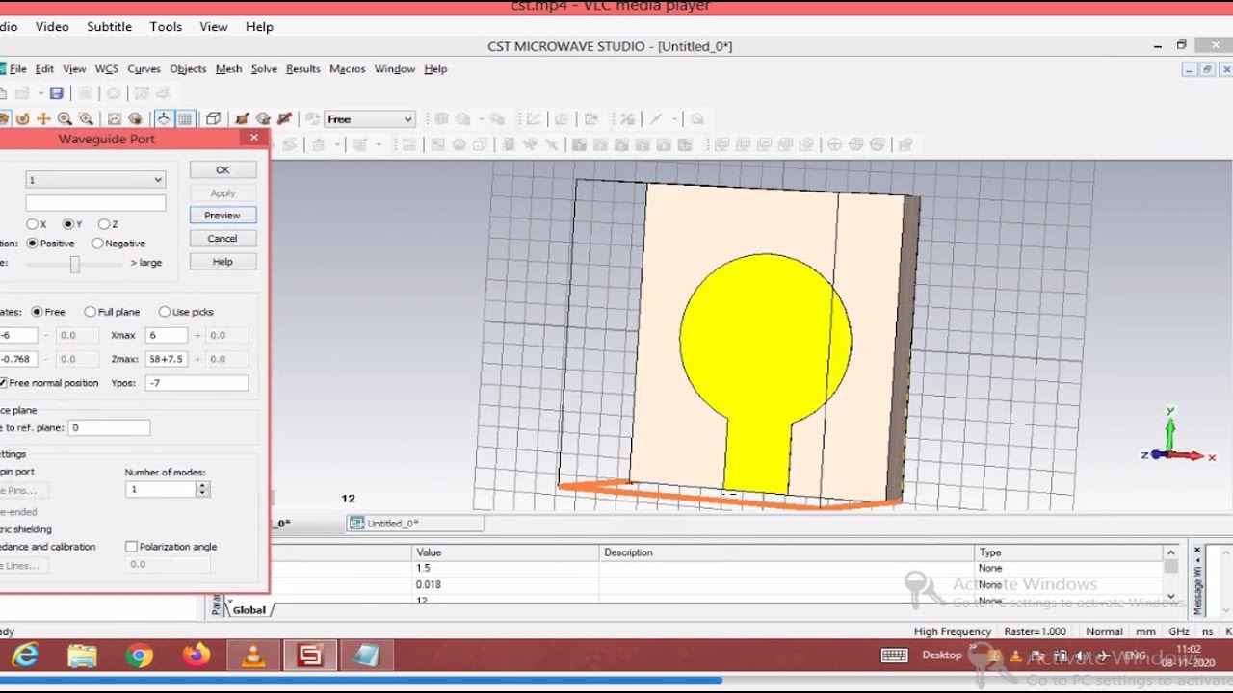
Task: Click the Ypos input field
Action: tap(197, 383)
